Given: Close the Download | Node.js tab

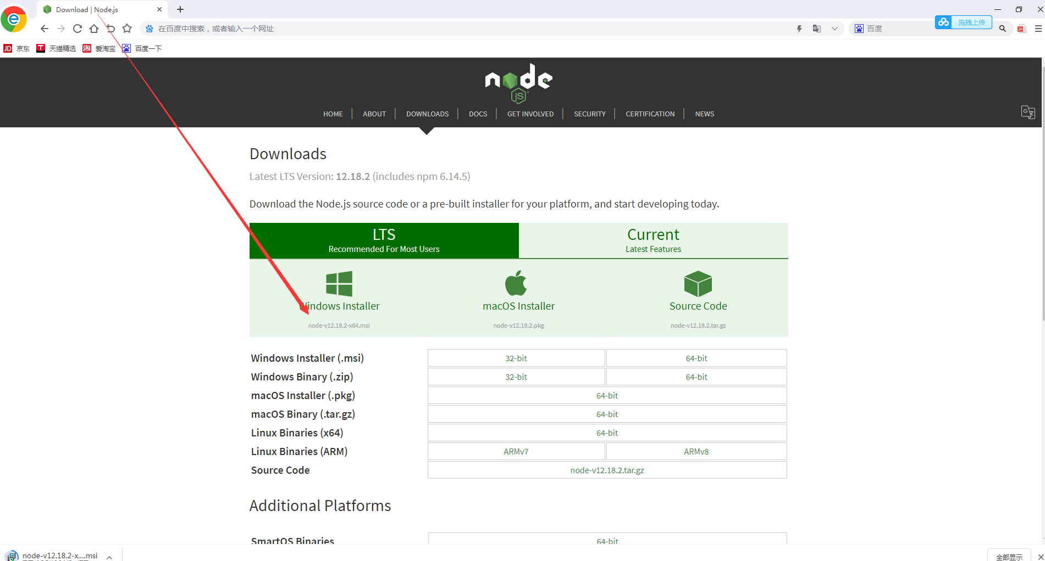Looking at the screenshot, I should pyautogui.click(x=159, y=9).
